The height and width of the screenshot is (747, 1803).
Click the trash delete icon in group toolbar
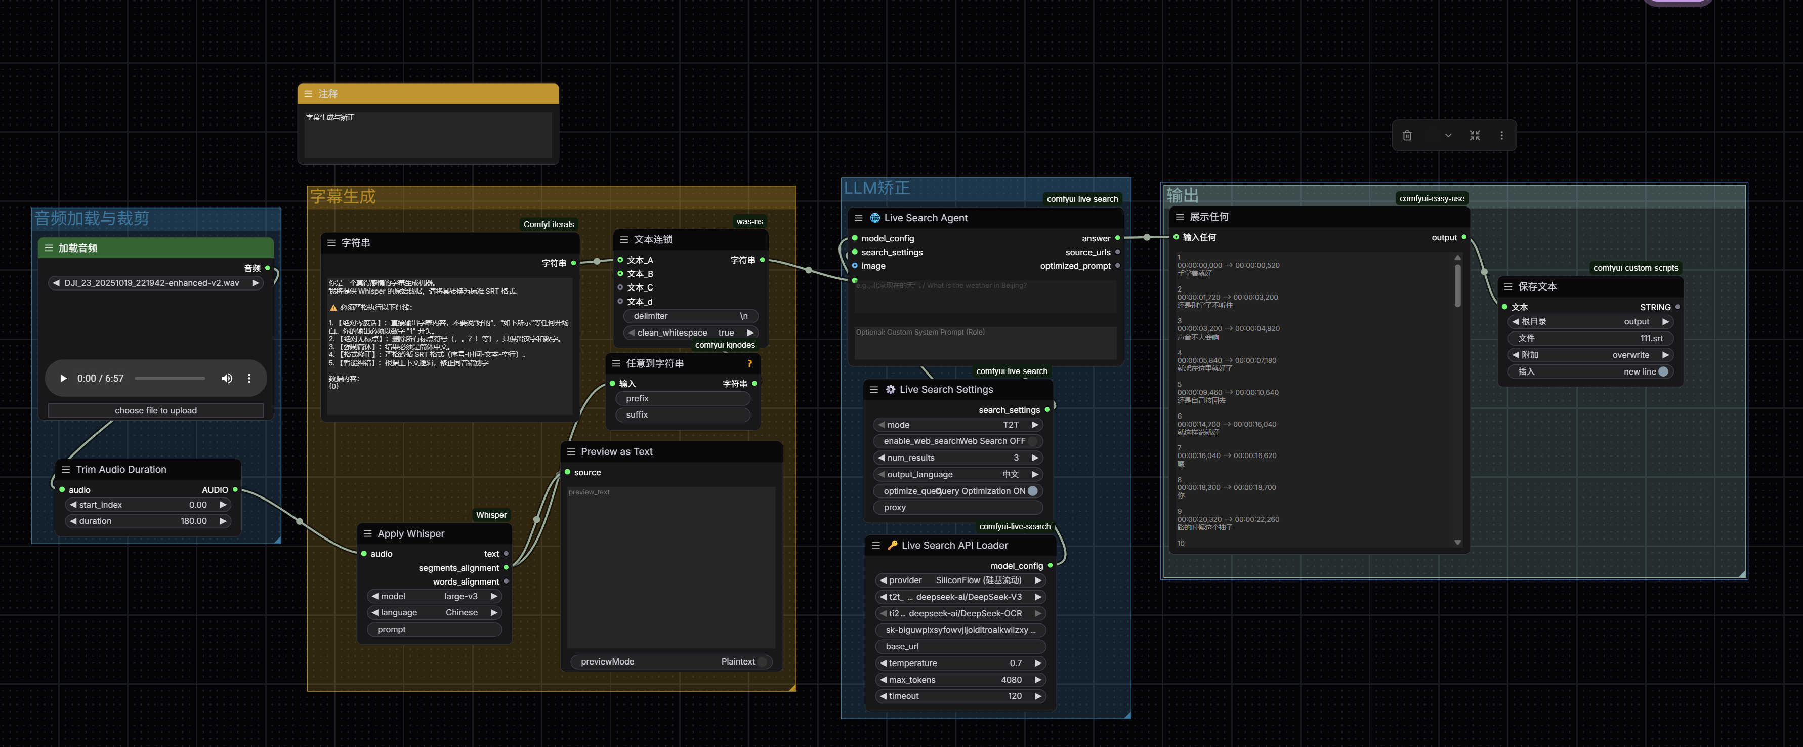pos(1407,135)
